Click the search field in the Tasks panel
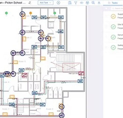The height and width of the screenshot is (118, 123). (x=117, y=8)
